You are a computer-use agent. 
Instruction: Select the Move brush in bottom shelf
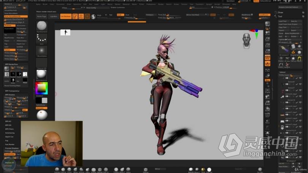(75, 170)
